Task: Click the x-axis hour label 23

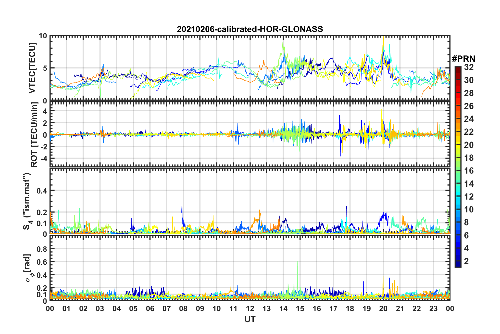Action: [x=433, y=309]
